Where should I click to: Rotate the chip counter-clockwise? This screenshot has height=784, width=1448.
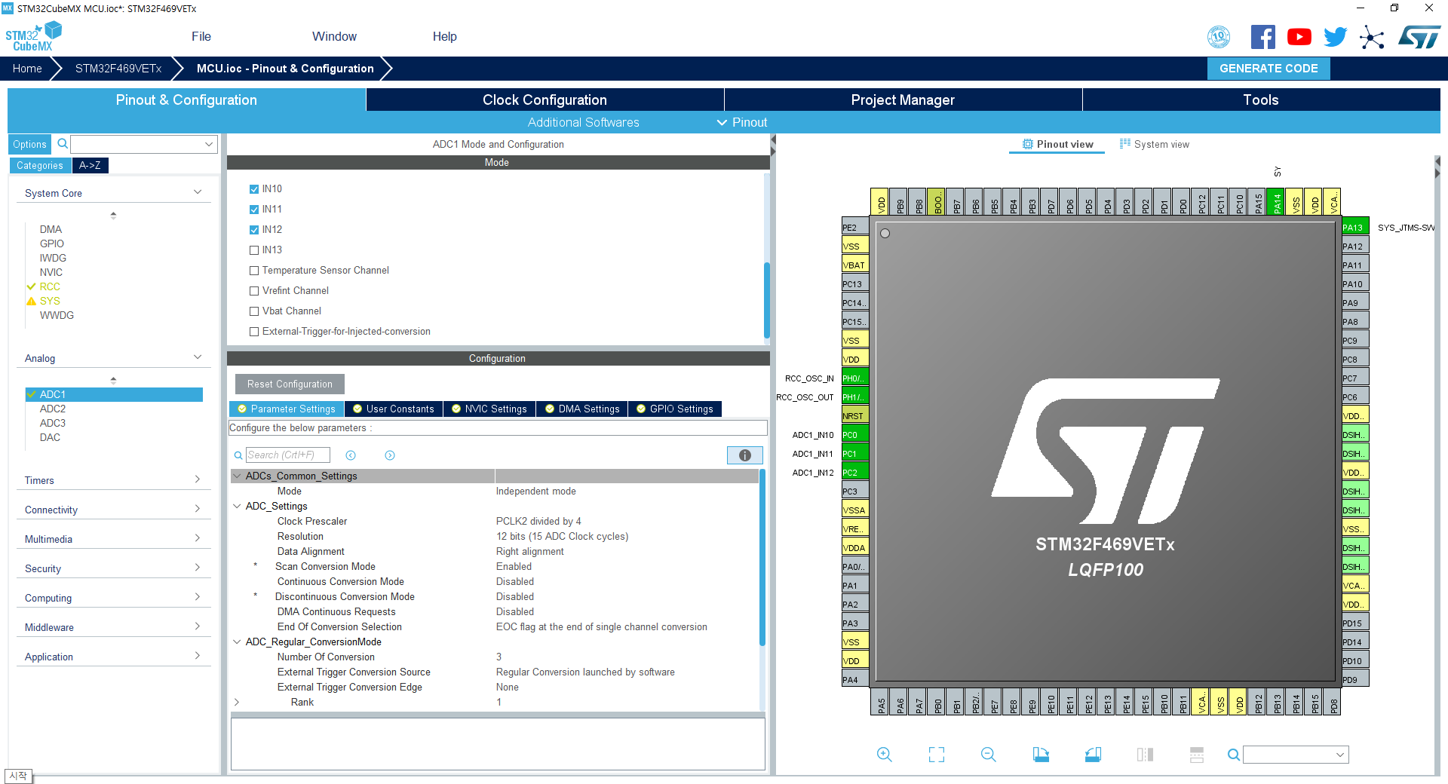tap(1093, 755)
